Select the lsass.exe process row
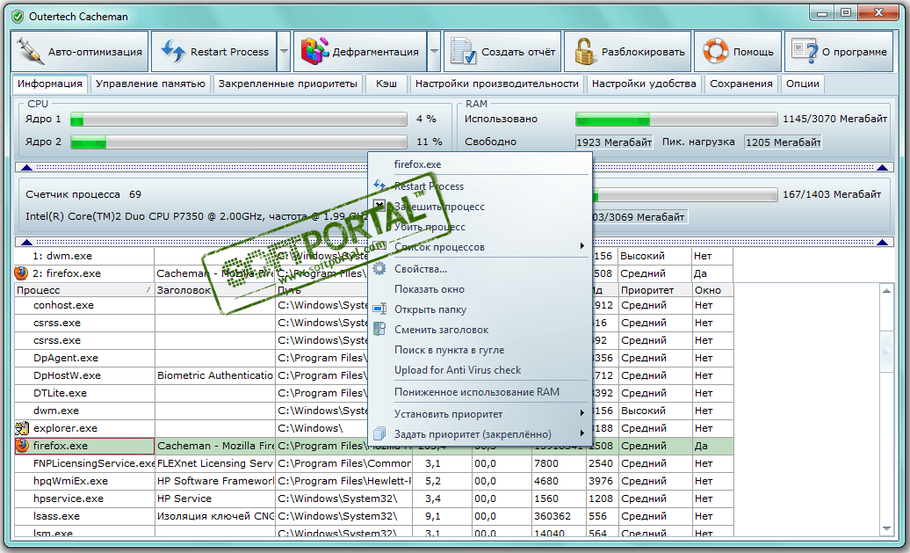This screenshot has width=910, height=553. (374, 516)
